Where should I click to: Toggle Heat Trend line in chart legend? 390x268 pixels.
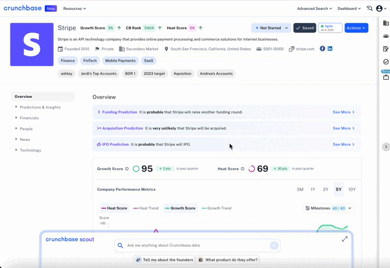pyautogui.click(x=146, y=208)
